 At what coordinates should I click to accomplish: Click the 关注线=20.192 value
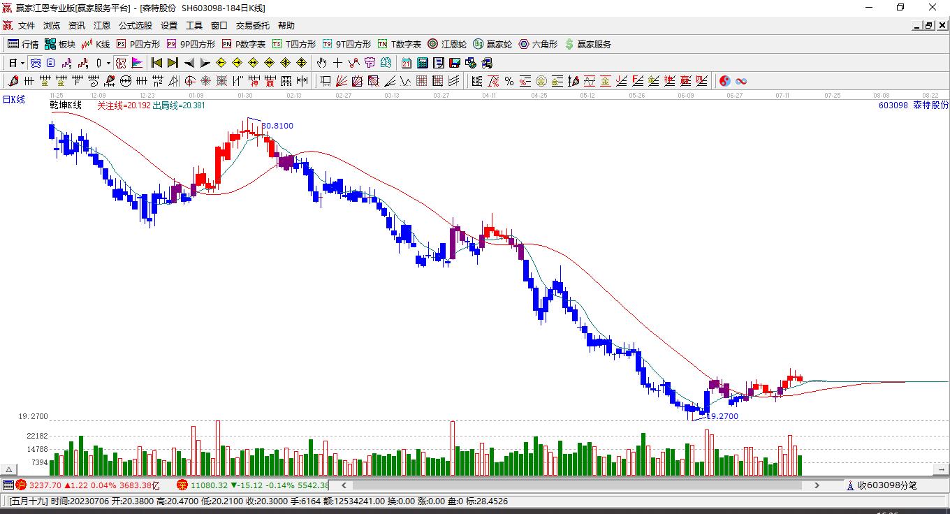124,105
